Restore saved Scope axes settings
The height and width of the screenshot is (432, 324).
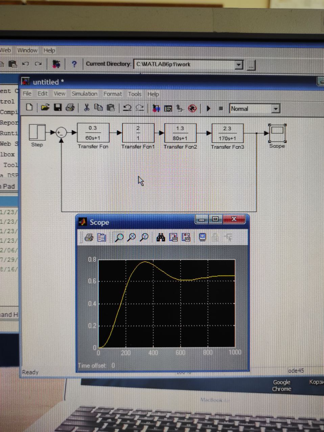coord(186,238)
